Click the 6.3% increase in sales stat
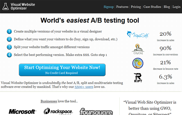182x115 pixels. tap(166, 79)
